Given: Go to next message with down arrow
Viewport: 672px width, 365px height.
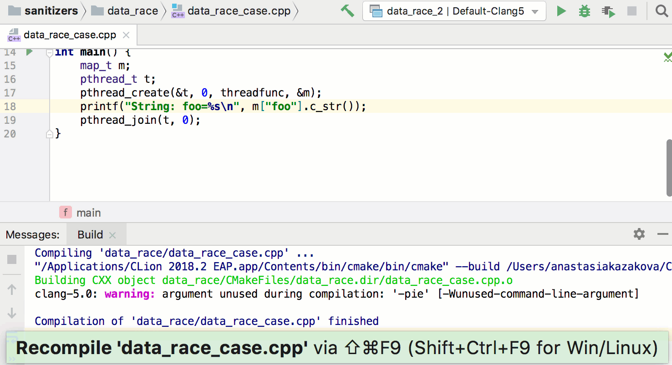Looking at the screenshot, I should (x=12, y=314).
